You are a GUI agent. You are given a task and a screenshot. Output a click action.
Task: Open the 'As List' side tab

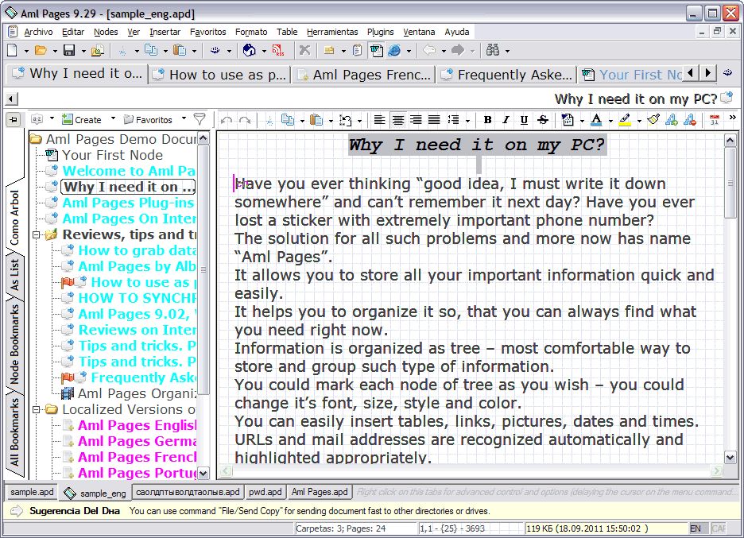pos(14,274)
